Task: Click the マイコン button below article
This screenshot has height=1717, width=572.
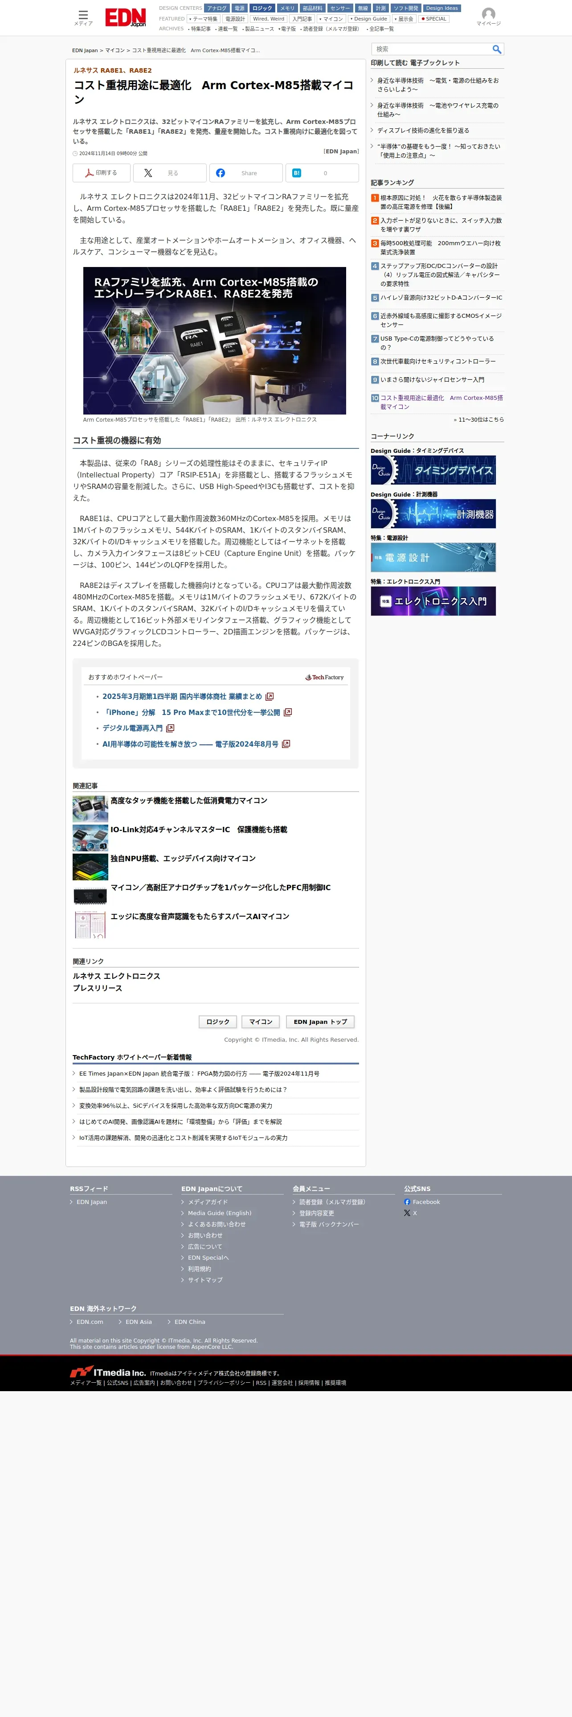Action: coord(260,1022)
